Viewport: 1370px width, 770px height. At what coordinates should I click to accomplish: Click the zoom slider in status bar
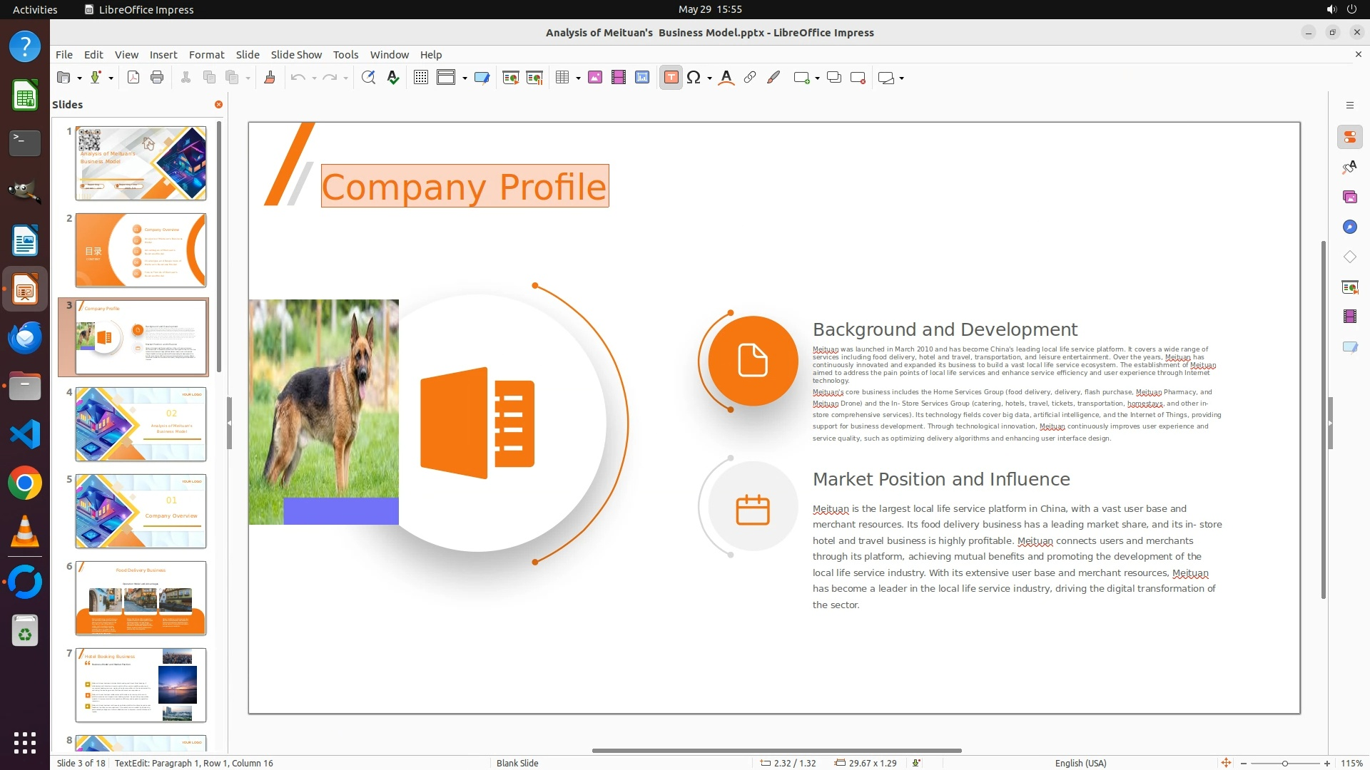pyautogui.click(x=1284, y=763)
